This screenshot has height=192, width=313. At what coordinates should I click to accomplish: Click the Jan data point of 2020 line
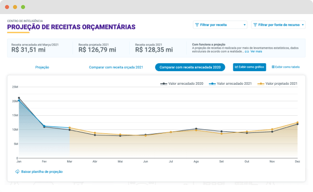tap(19, 98)
